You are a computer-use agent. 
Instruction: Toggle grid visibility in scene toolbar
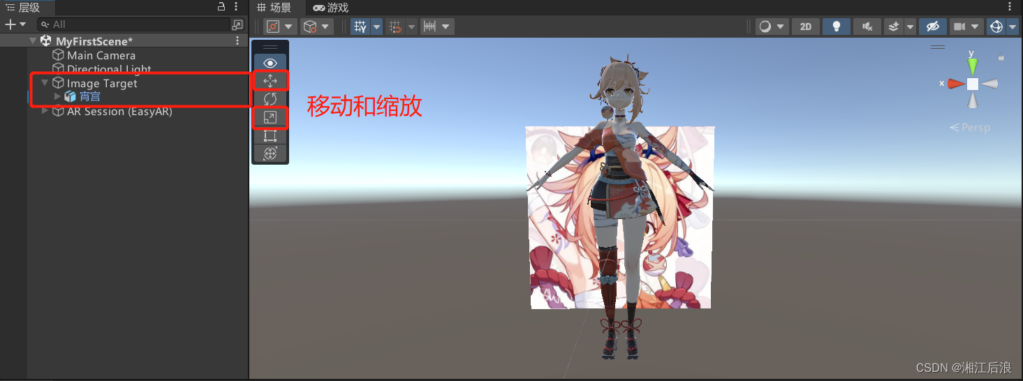(360, 27)
